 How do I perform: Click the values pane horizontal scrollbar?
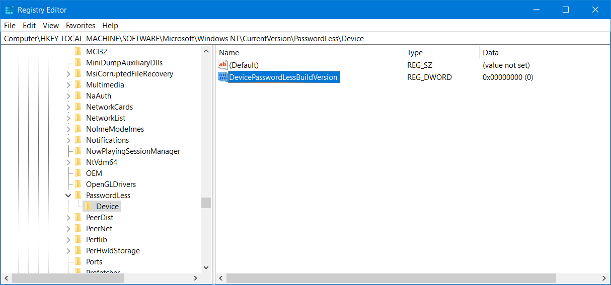391,278
